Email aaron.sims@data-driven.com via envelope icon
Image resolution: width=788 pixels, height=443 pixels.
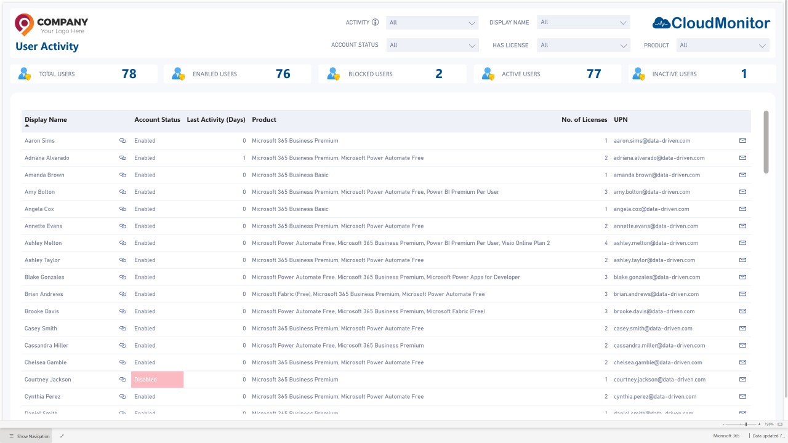coord(742,141)
